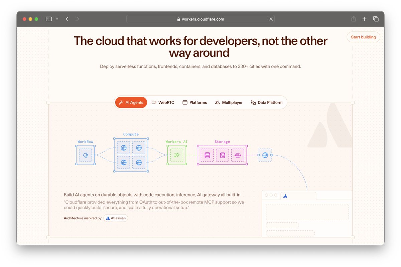Click the Workflow node icon
401x267 pixels.
(86, 155)
